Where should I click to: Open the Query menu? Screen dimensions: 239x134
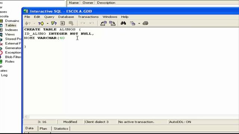point(49,17)
